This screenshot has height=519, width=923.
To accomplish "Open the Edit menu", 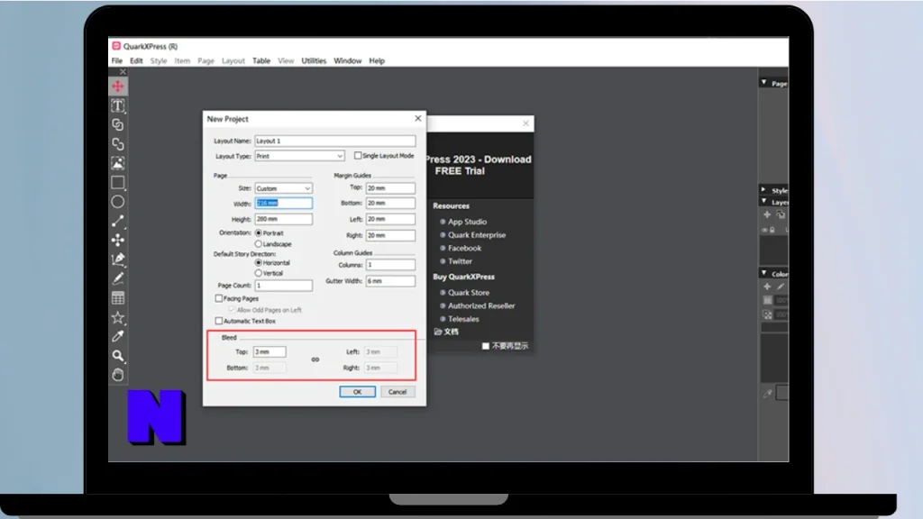I will coord(136,60).
